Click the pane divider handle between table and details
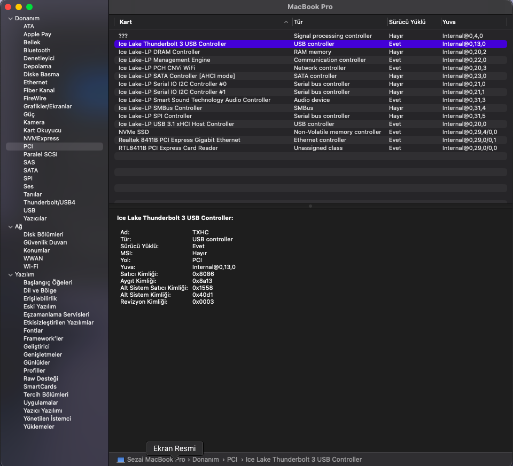The image size is (513, 466). 310,206
